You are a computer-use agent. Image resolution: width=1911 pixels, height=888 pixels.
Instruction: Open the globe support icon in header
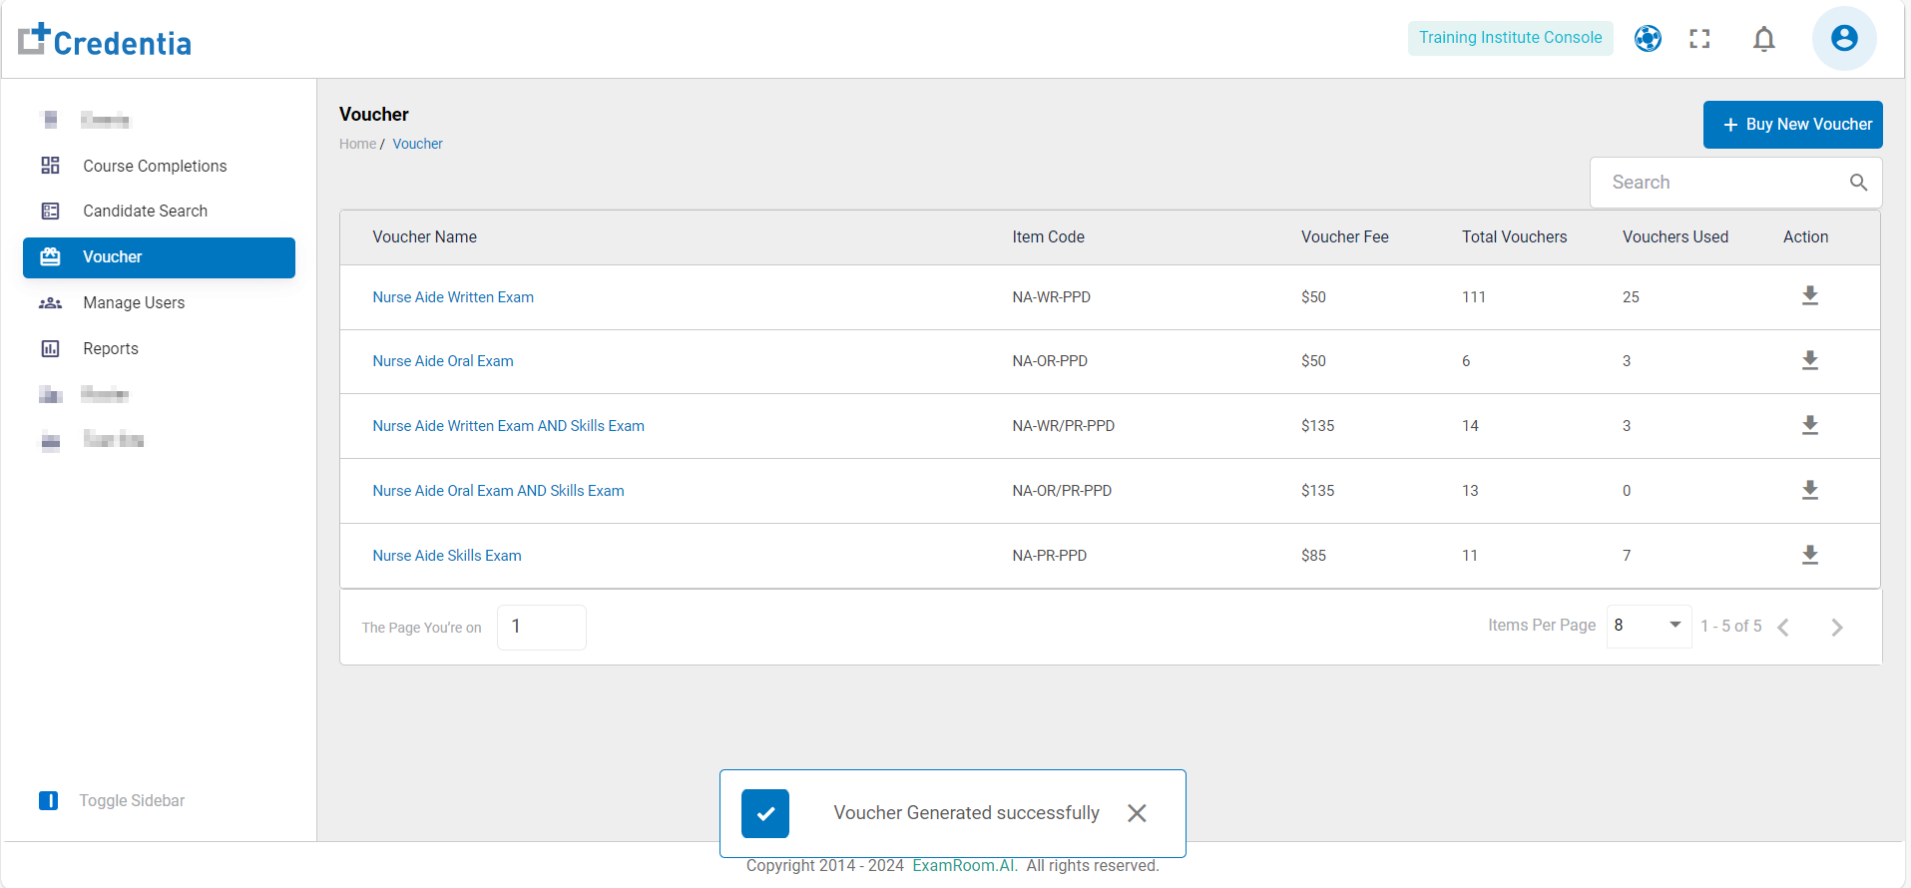[x=1648, y=39]
